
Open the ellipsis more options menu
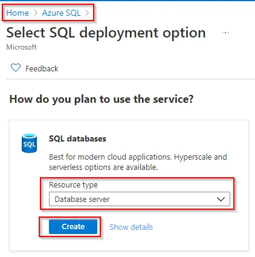coord(225,33)
